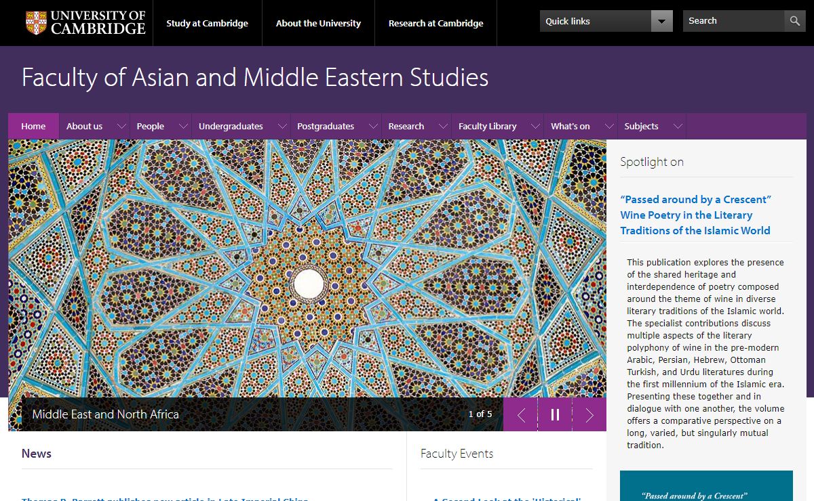Screen dimensions: 814x501
Task: Open the Postgraduates menu item
Action: point(326,126)
